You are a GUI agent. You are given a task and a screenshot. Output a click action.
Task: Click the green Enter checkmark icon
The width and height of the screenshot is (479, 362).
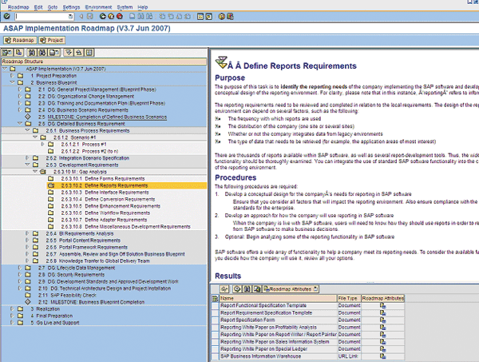[7, 17]
